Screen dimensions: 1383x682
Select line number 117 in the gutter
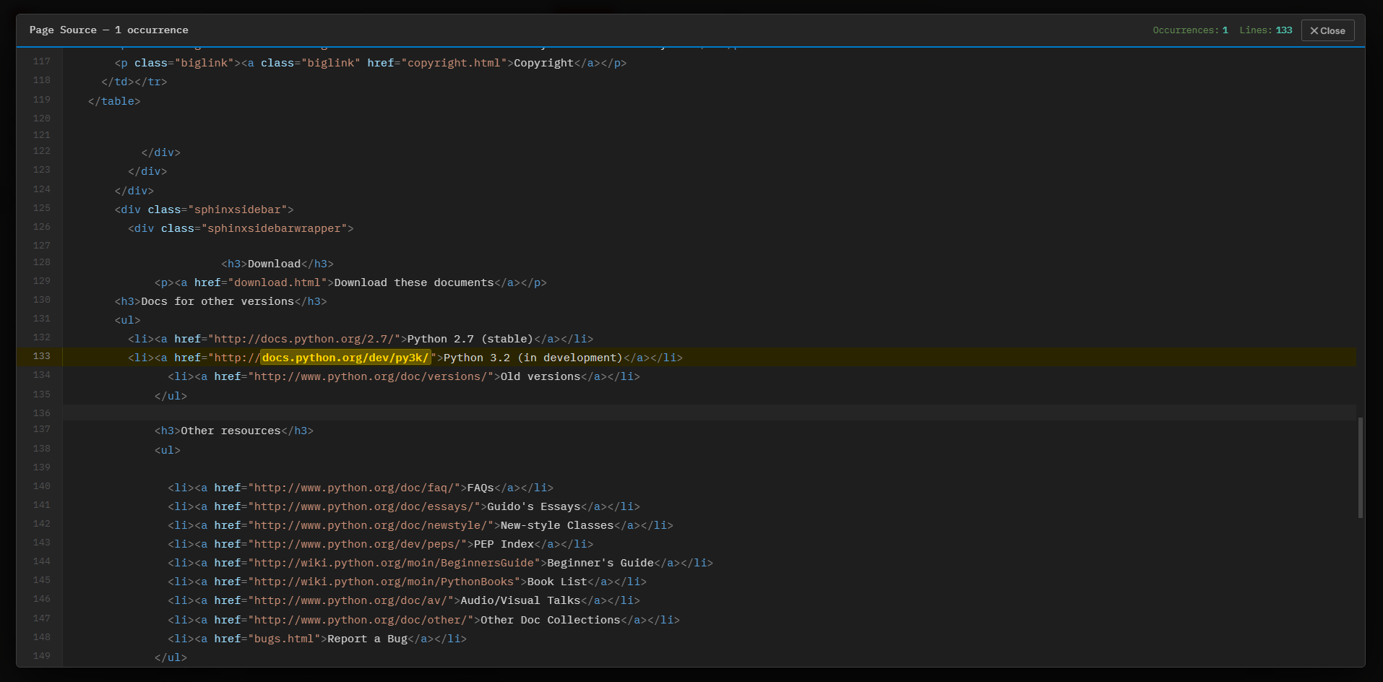coord(41,61)
